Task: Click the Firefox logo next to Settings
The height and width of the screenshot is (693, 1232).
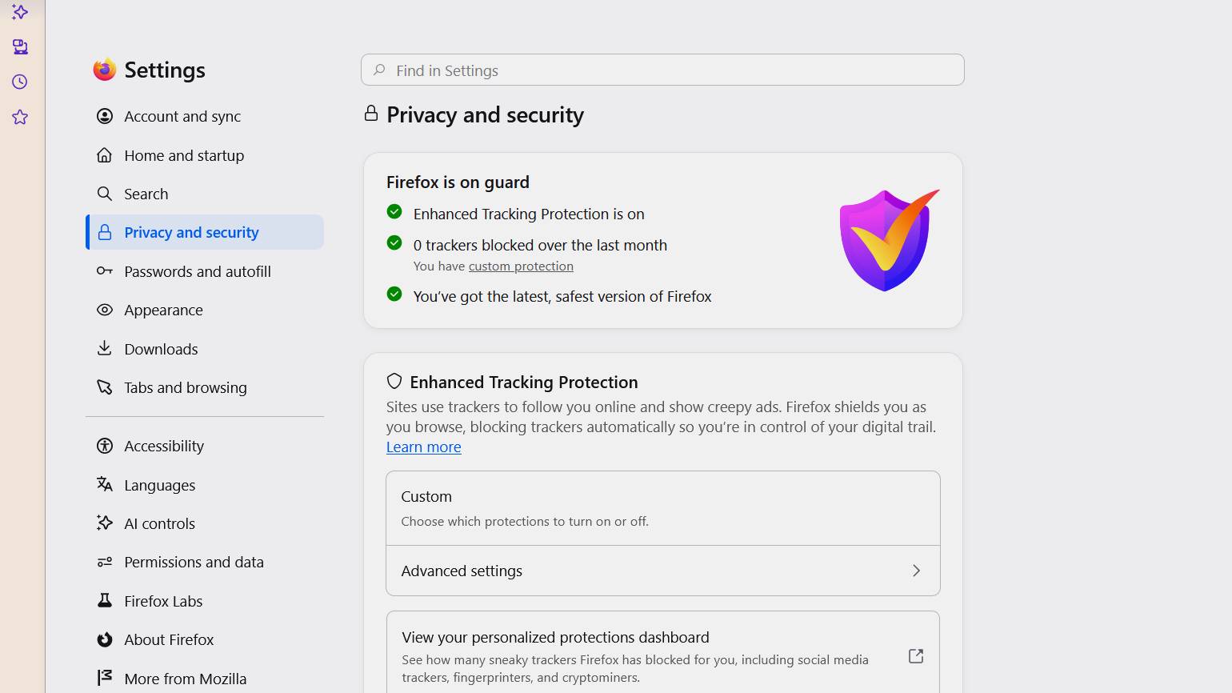Action: [x=105, y=70]
